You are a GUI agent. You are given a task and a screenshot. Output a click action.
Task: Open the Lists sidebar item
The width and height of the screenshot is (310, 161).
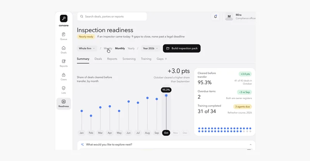tap(64, 90)
